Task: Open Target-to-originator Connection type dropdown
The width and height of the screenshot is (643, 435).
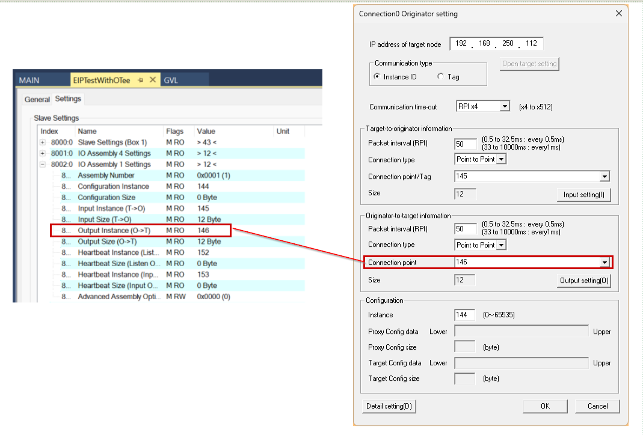Action: pos(501,159)
